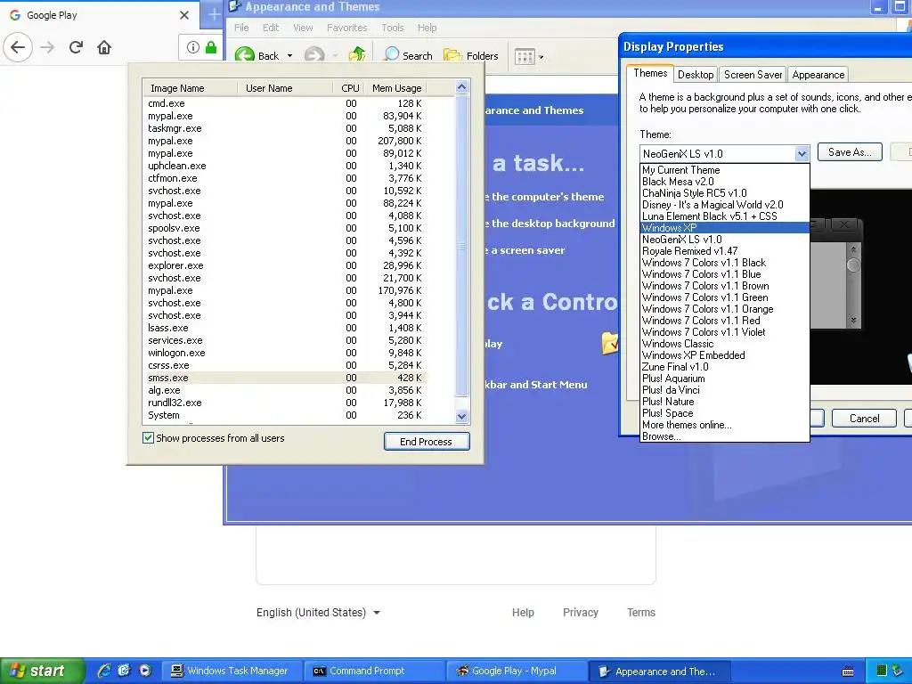The image size is (912, 684).
Task: Select Browse... in theme list
Action: pos(725,436)
